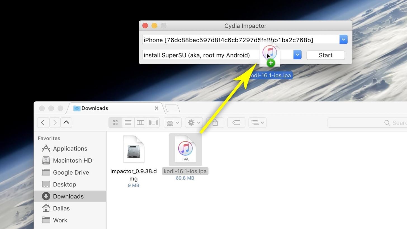Open Applications in the Favorites sidebar
Screen dimensions: 407x229
[70, 149]
